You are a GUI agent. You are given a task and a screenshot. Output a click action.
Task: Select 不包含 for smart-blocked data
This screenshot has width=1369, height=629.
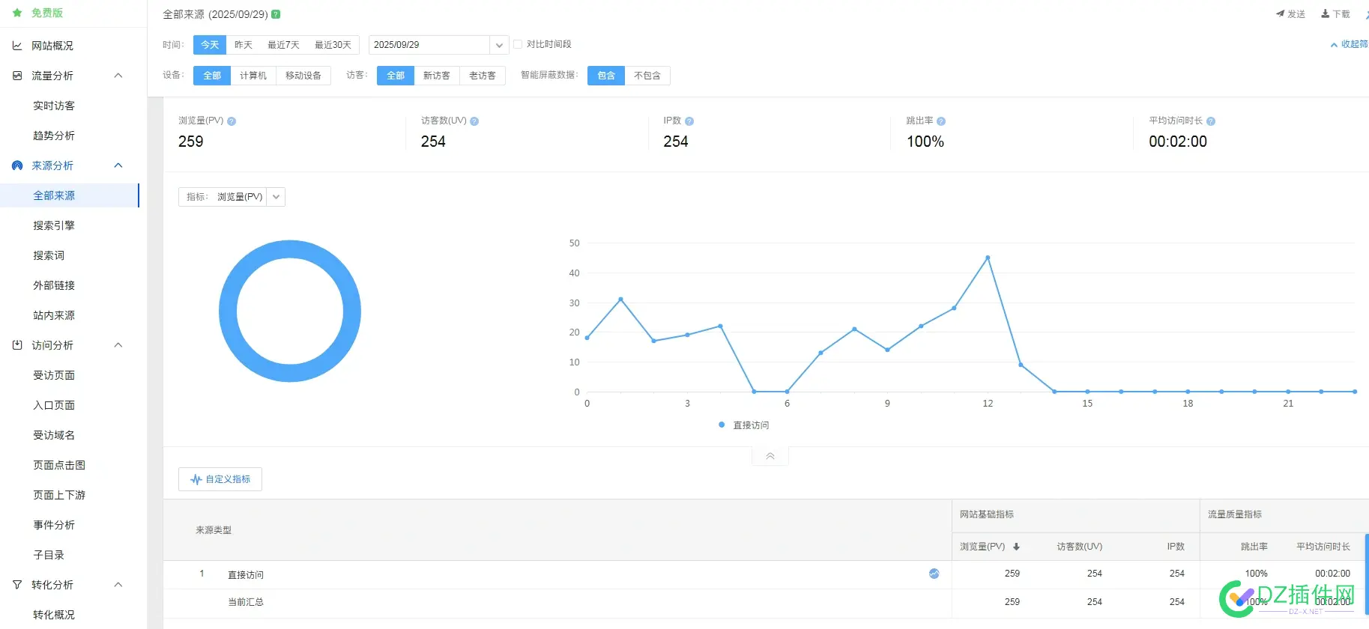coord(647,76)
